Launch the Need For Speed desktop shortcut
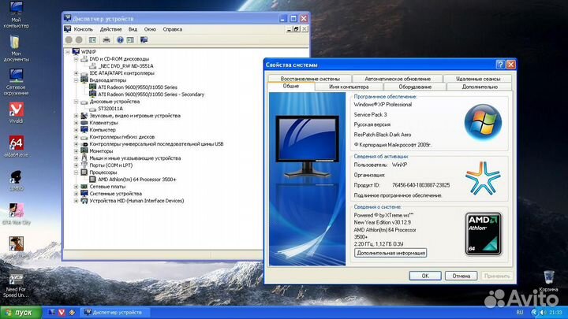568x319 pixels. tap(16, 284)
